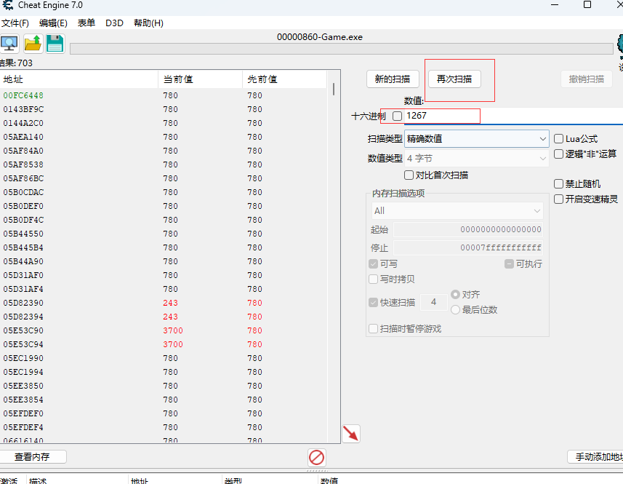
Task: Click the 新的扫描 button
Action: tap(393, 79)
